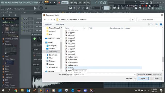Toggle the mute LED for the 808 Clap channel
Screen dimensions: 165x93
point(22,22)
